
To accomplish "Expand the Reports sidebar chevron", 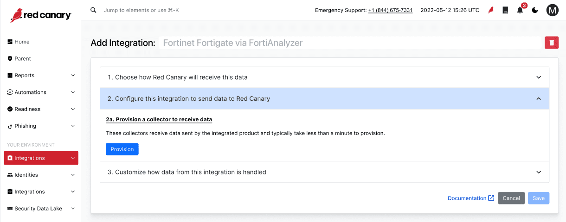I will pos(73,75).
